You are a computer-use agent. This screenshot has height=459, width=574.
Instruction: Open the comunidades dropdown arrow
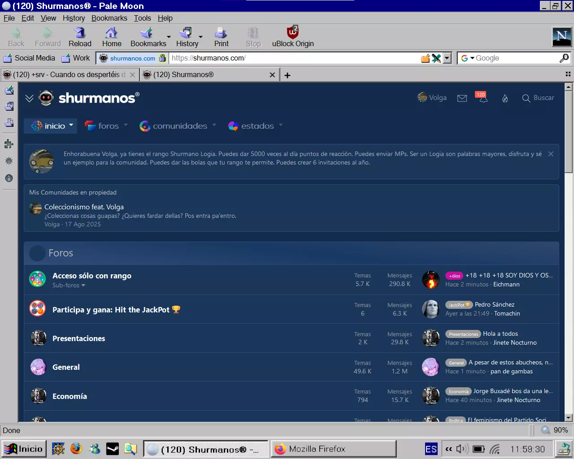coord(214,125)
